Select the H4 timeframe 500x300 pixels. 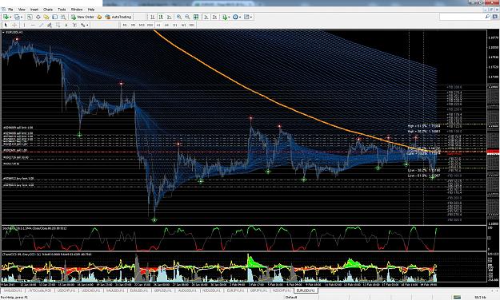tap(166, 25)
